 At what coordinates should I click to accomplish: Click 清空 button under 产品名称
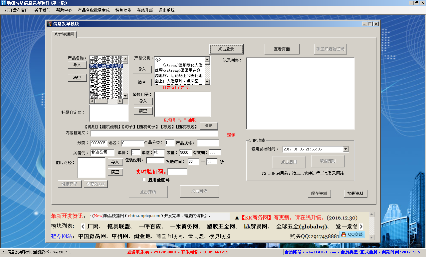click(77, 77)
